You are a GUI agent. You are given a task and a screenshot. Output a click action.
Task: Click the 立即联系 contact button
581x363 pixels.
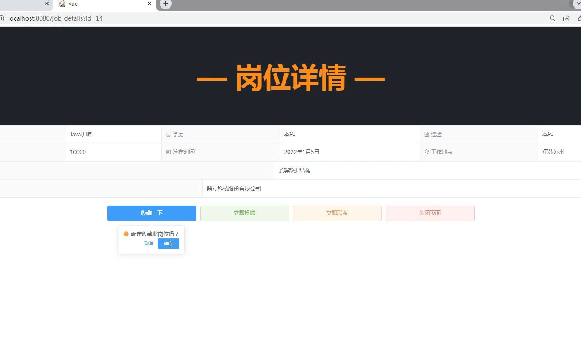point(337,213)
